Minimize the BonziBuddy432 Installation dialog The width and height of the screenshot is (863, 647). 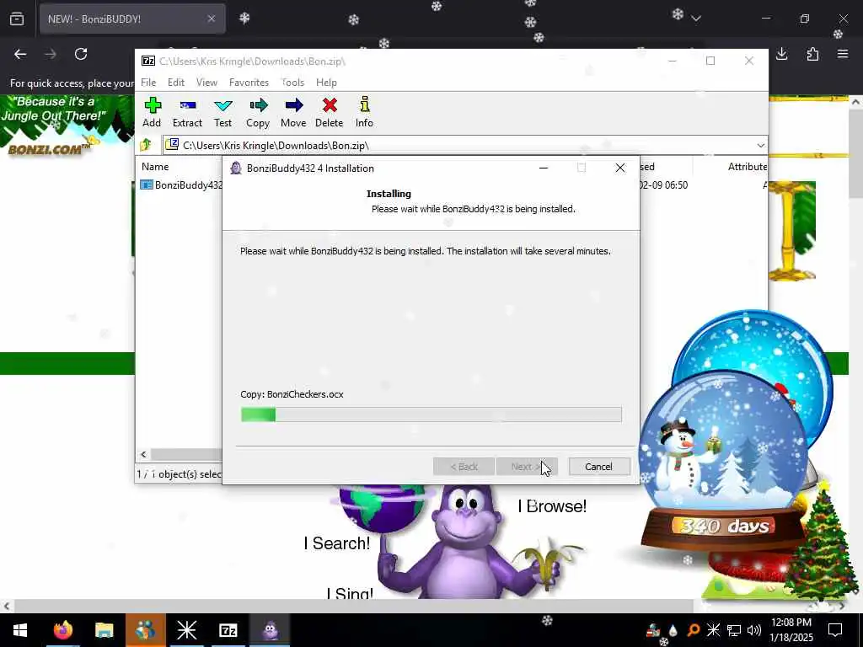[x=544, y=168]
